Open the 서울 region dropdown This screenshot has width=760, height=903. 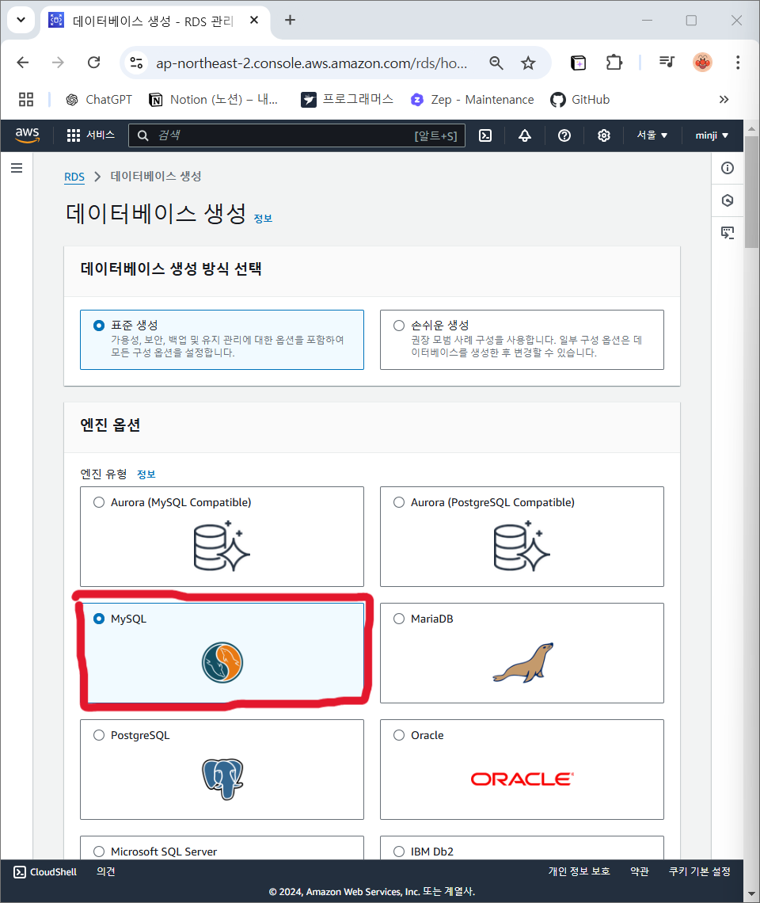click(x=652, y=135)
